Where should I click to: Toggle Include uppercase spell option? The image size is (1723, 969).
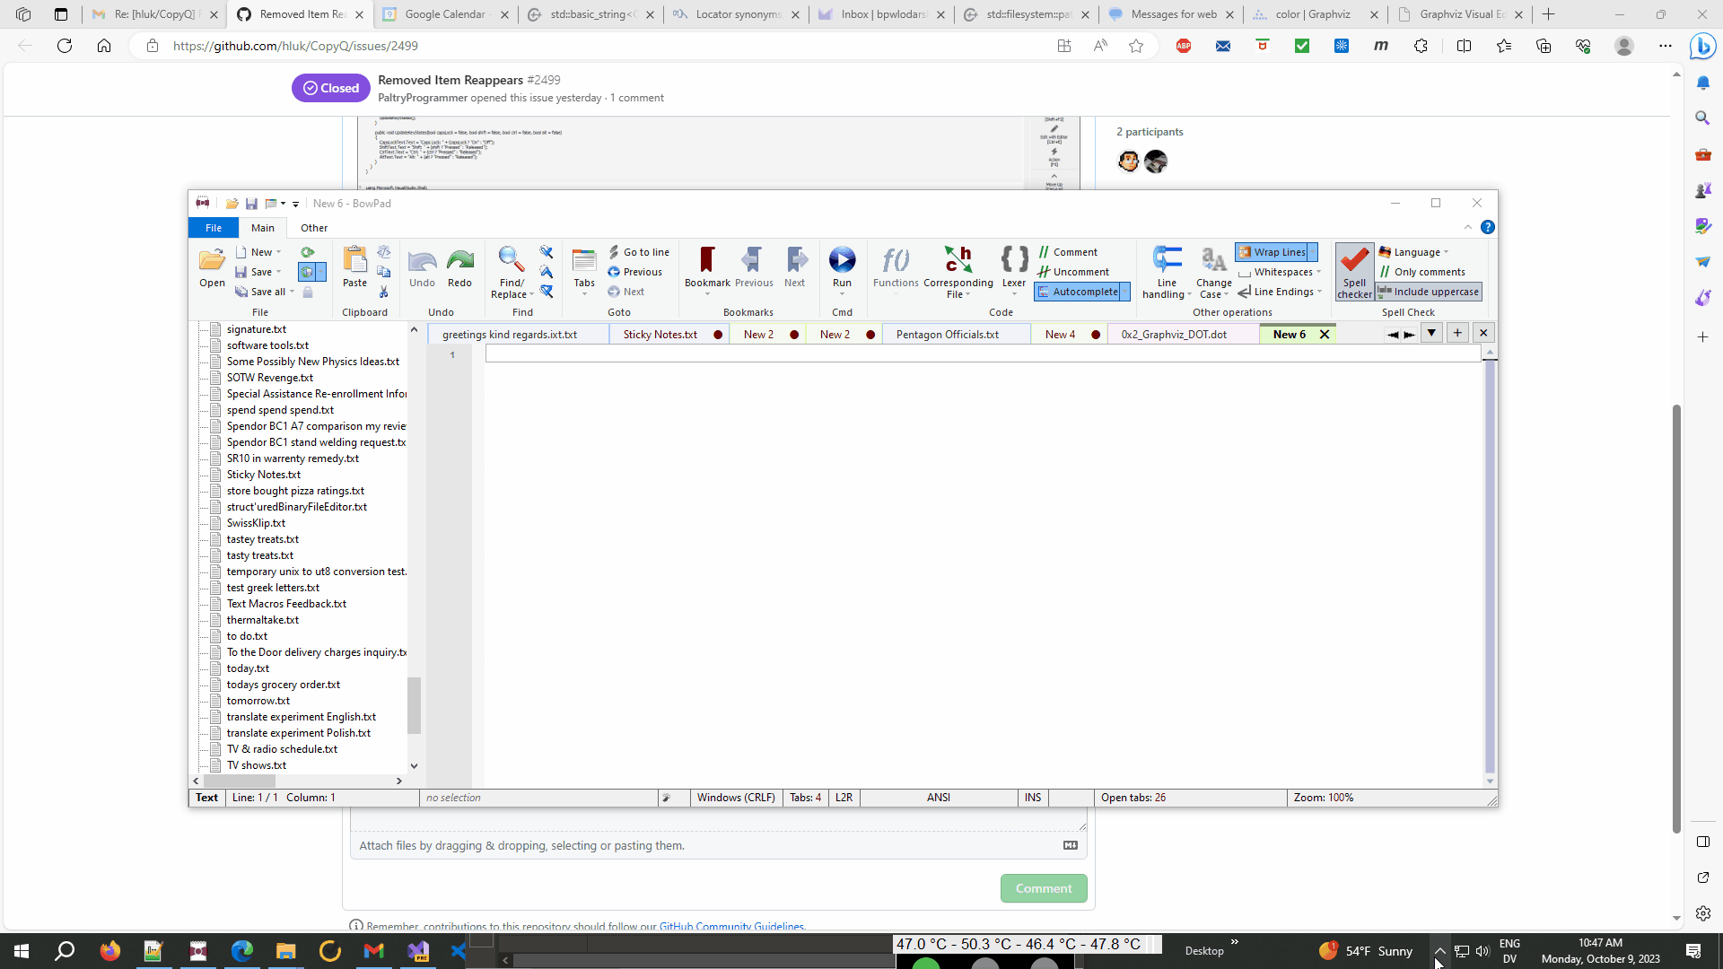click(1429, 292)
